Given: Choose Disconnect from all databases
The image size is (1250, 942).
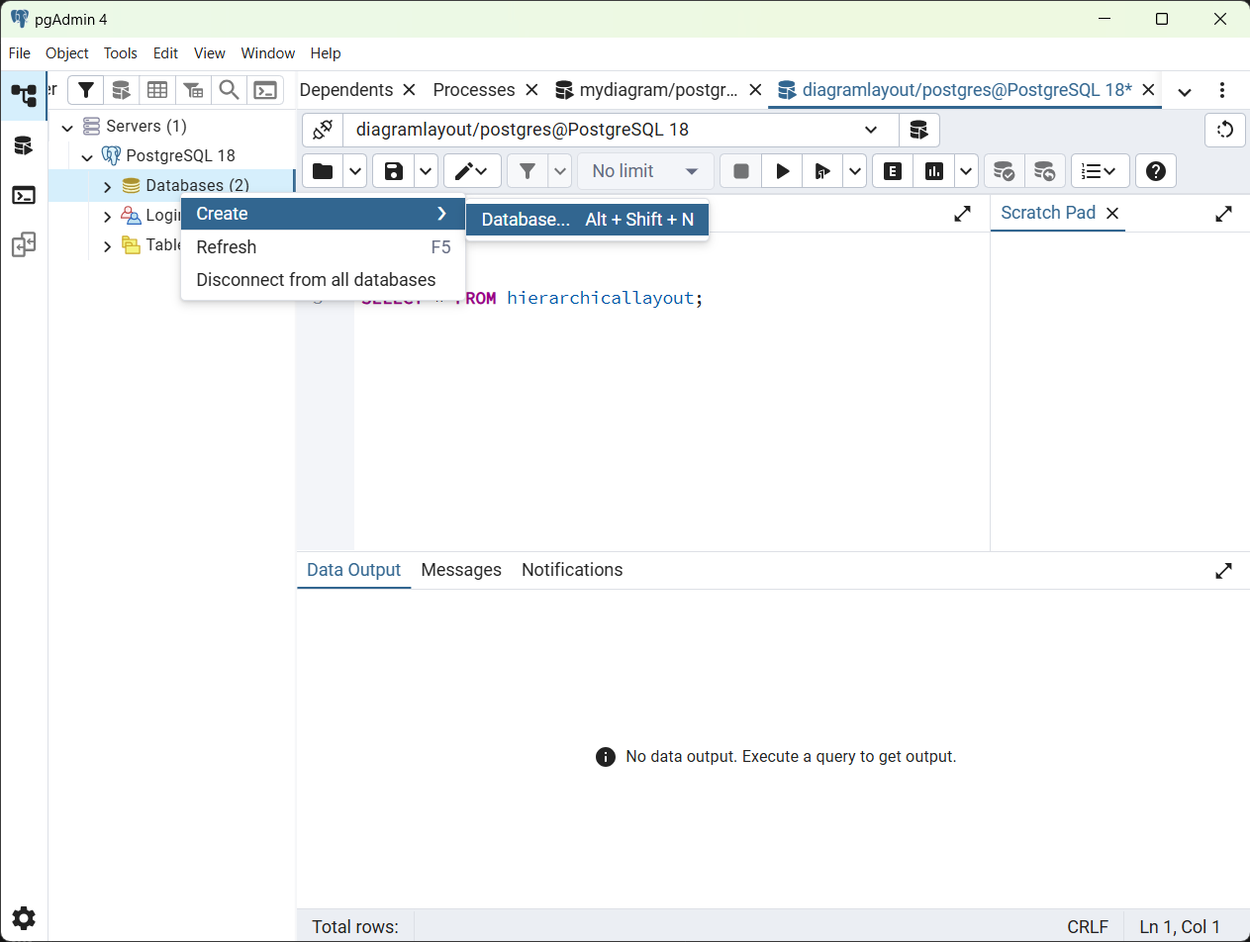Looking at the screenshot, I should [323, 280].
